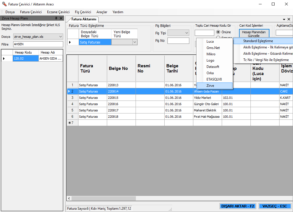Image resolution: width=293 pixels, height=212 pixels.
Task: Choose Zirve from the menu
Action: click(x=215, y=86)
